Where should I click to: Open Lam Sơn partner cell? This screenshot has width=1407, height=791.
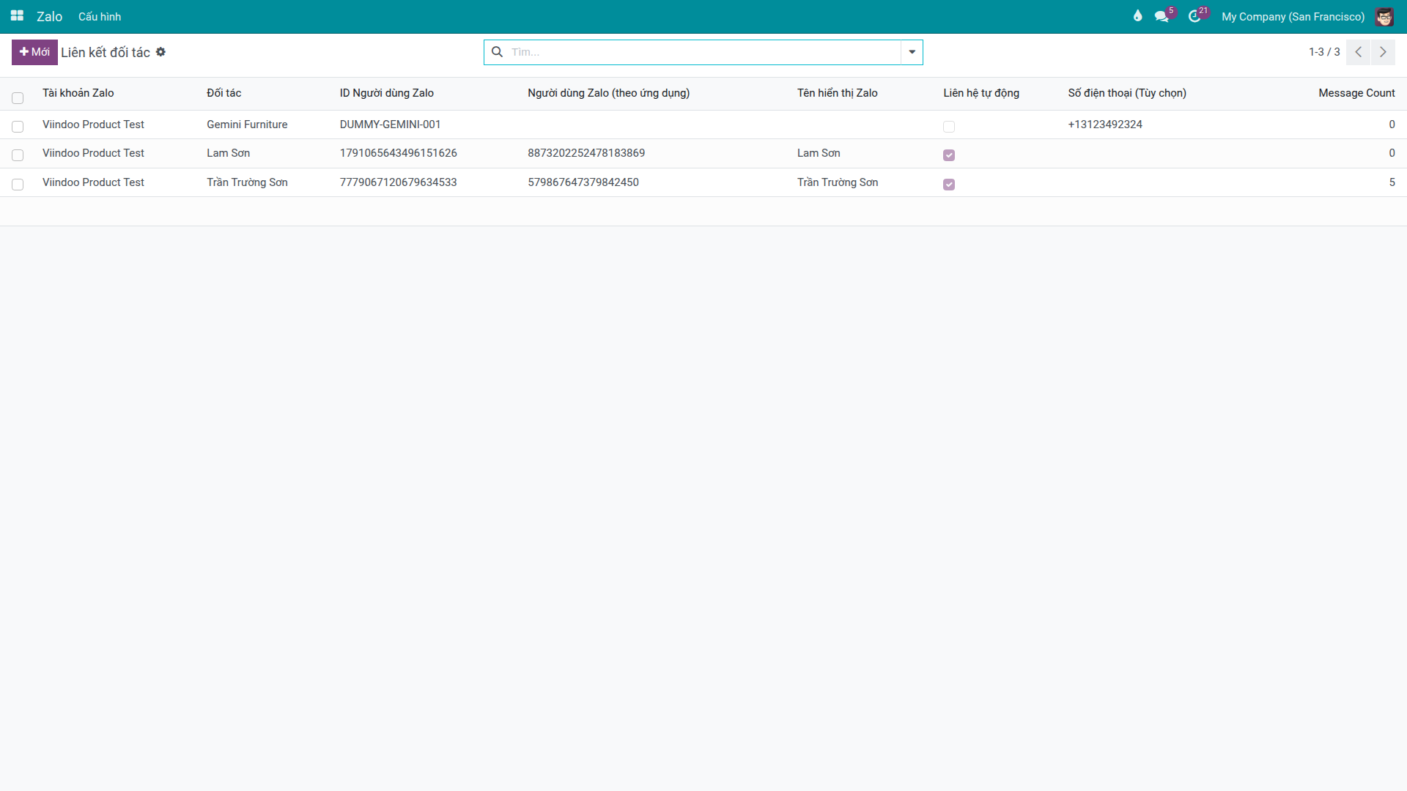[x=228, y=153]
